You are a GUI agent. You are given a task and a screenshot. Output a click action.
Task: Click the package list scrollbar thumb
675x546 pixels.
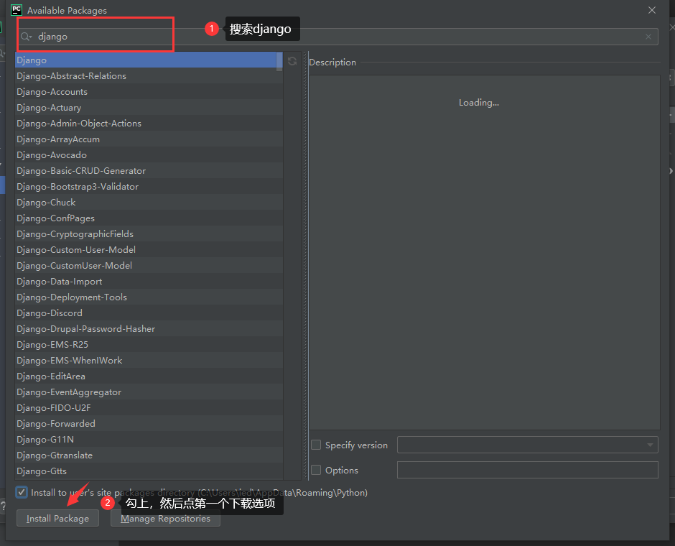(279, 62)
